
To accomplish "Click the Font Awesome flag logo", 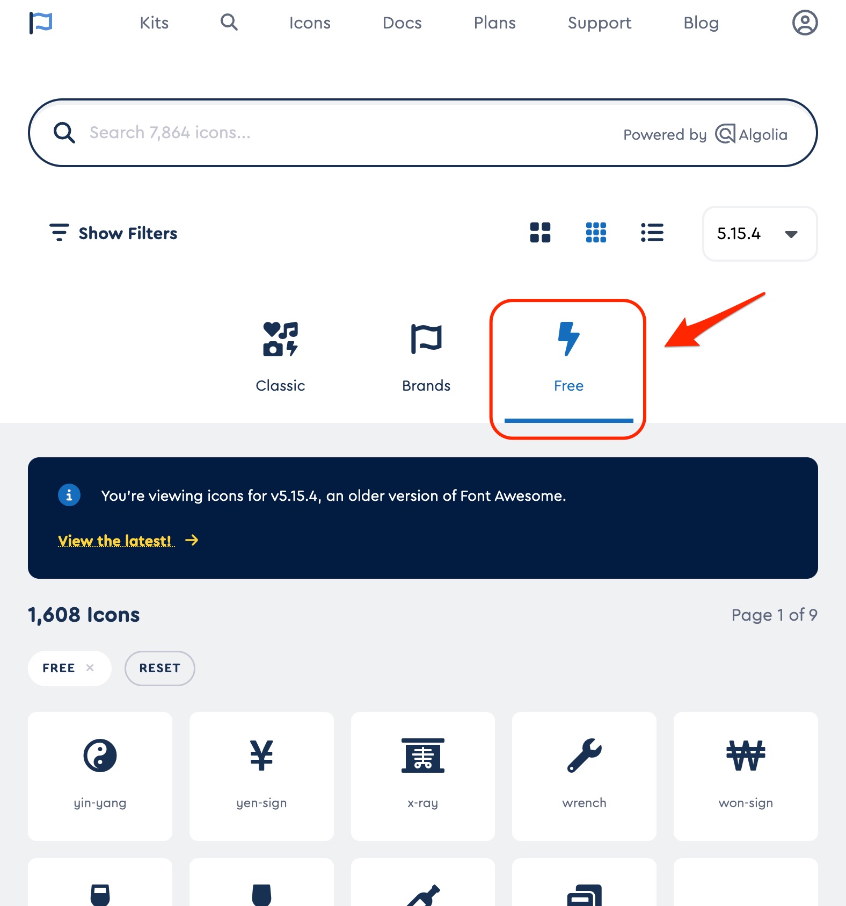I will point(41,23).
